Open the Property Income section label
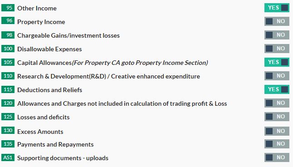Screen dimensions: 293x167 41,22
